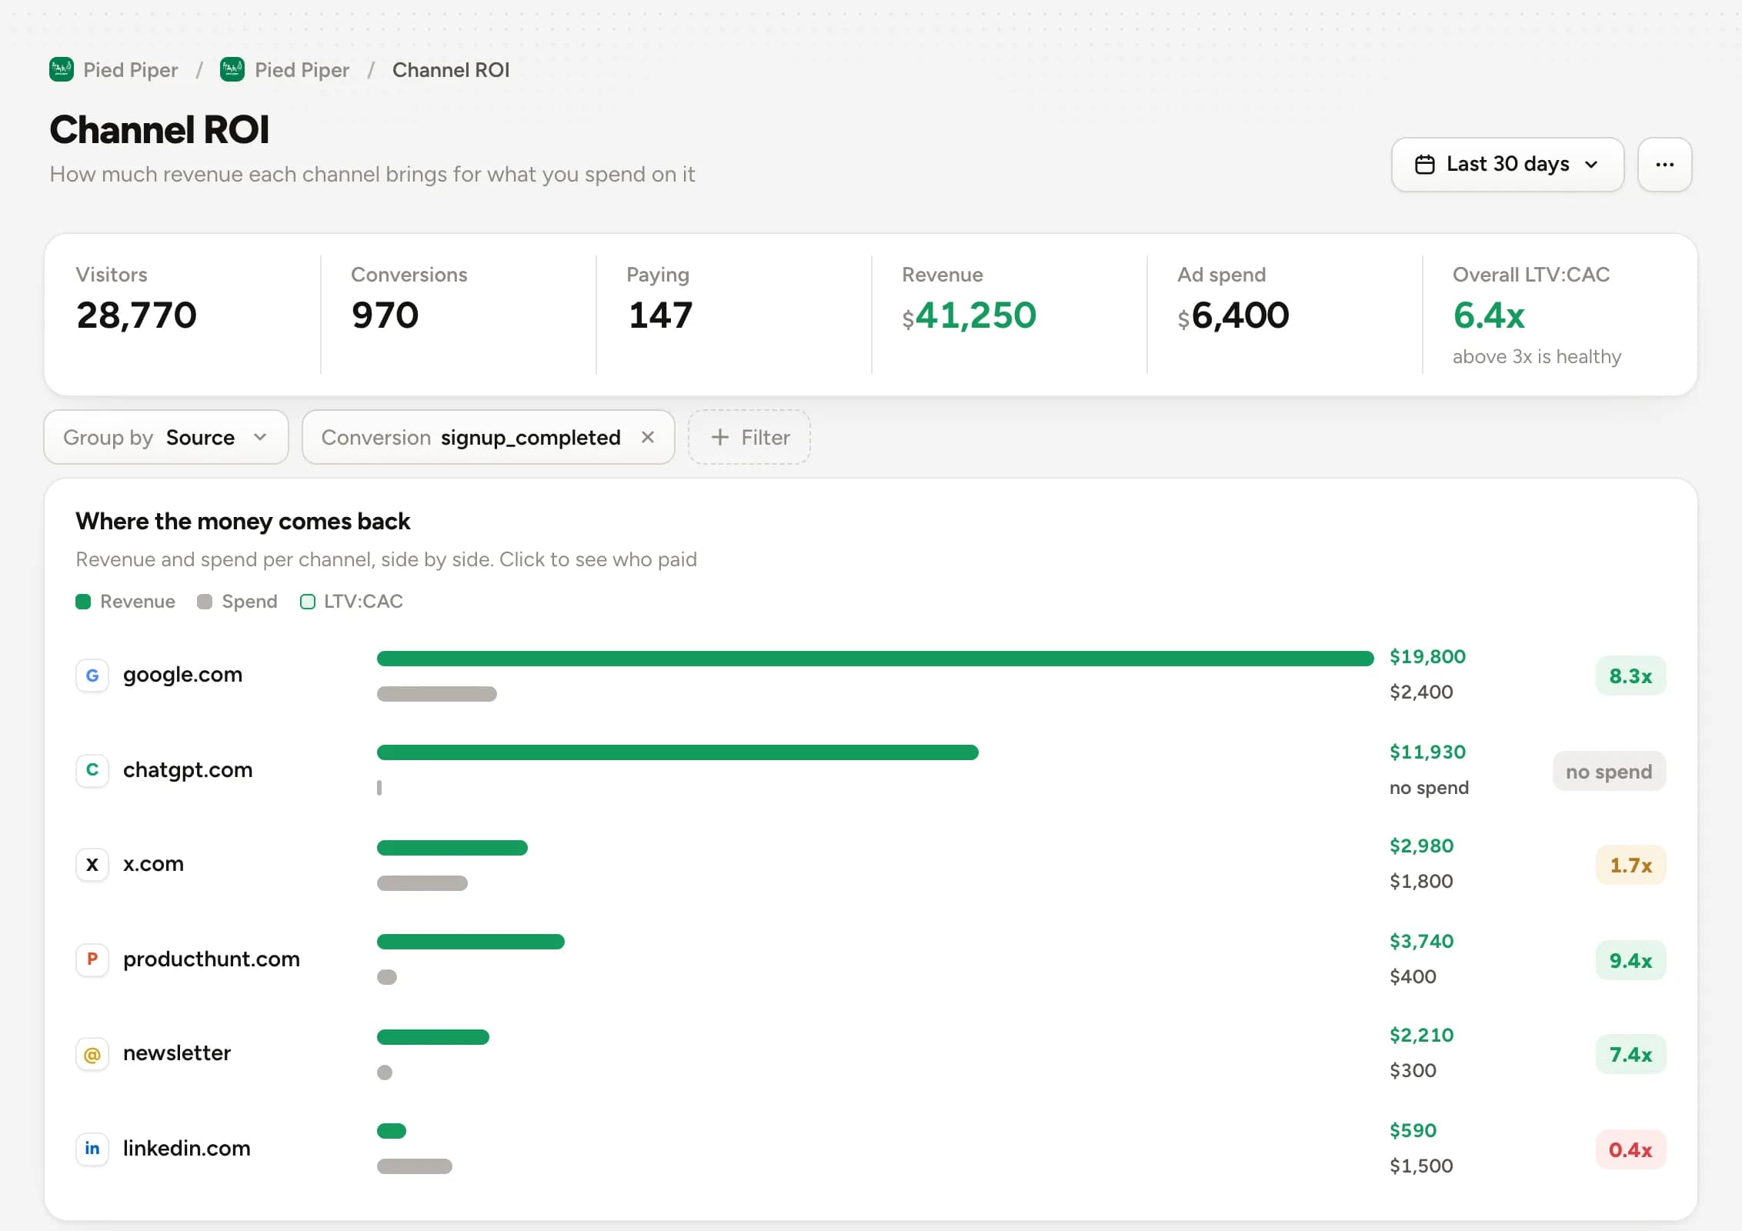The image size is (1742, 1231).
Task: Select the Channel ROI breadcrumb item
Action: [x=451, y=70]
